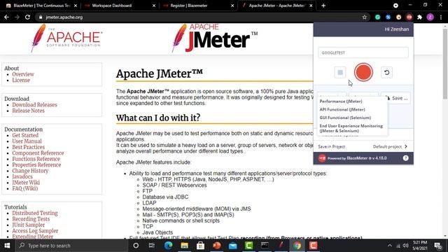Open the BlazeMeter help question mark icon
The width and height of the screenshot is (448, 252).
pos(405,158)
